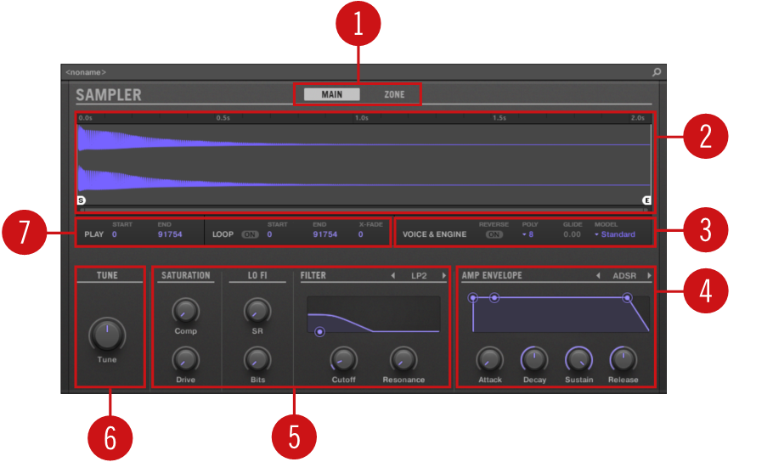Open the Poly voices dropdown
Screen dimensions: 773x462
[x=528, y=234]
